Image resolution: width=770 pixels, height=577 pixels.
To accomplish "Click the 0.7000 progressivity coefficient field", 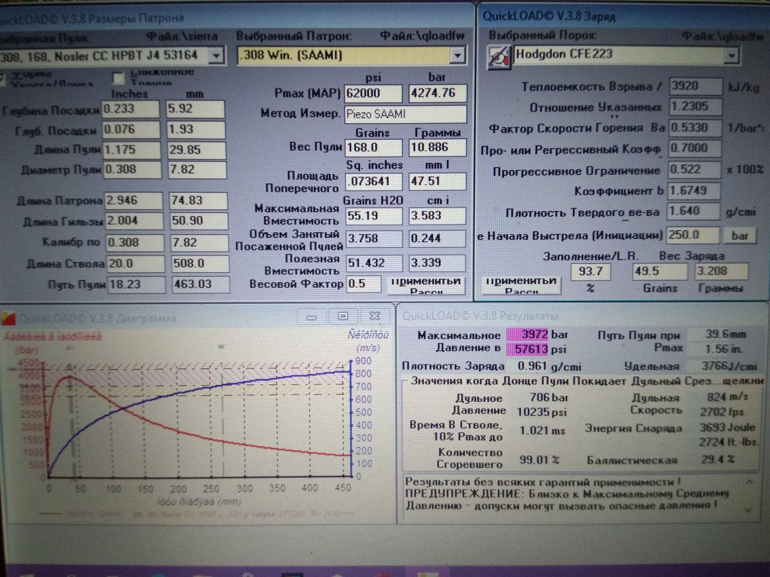I will coord(694,148).
